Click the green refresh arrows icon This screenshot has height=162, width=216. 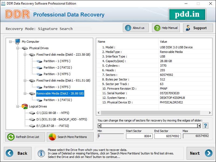point(11,137)
